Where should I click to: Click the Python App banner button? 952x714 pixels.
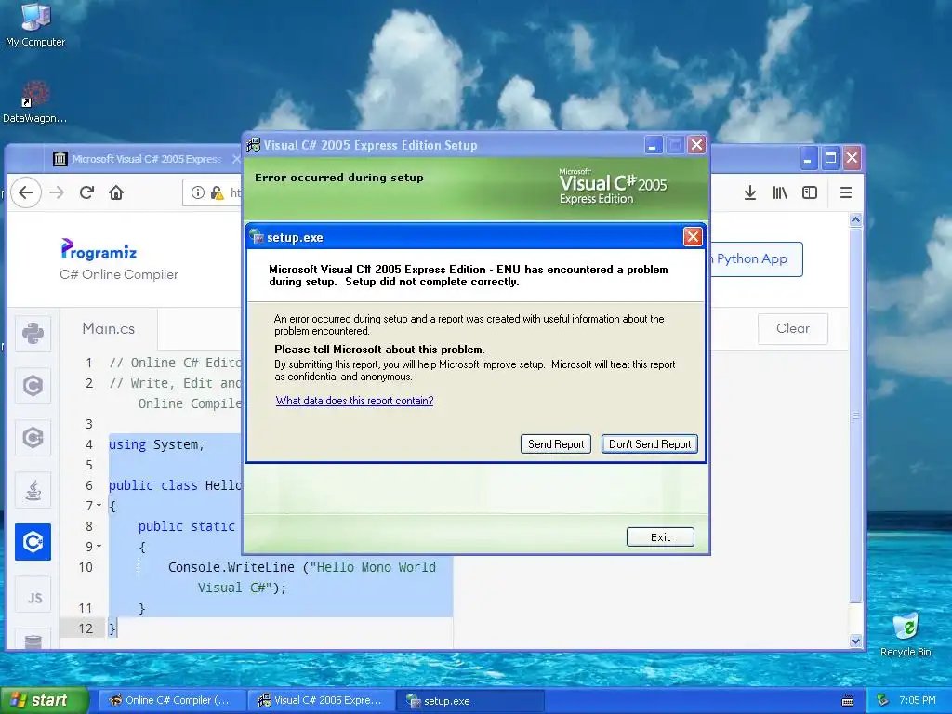pyautogui.click(x=756, y=259)
